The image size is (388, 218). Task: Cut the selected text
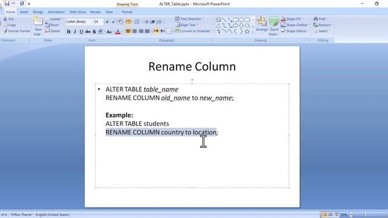point(8,19)
